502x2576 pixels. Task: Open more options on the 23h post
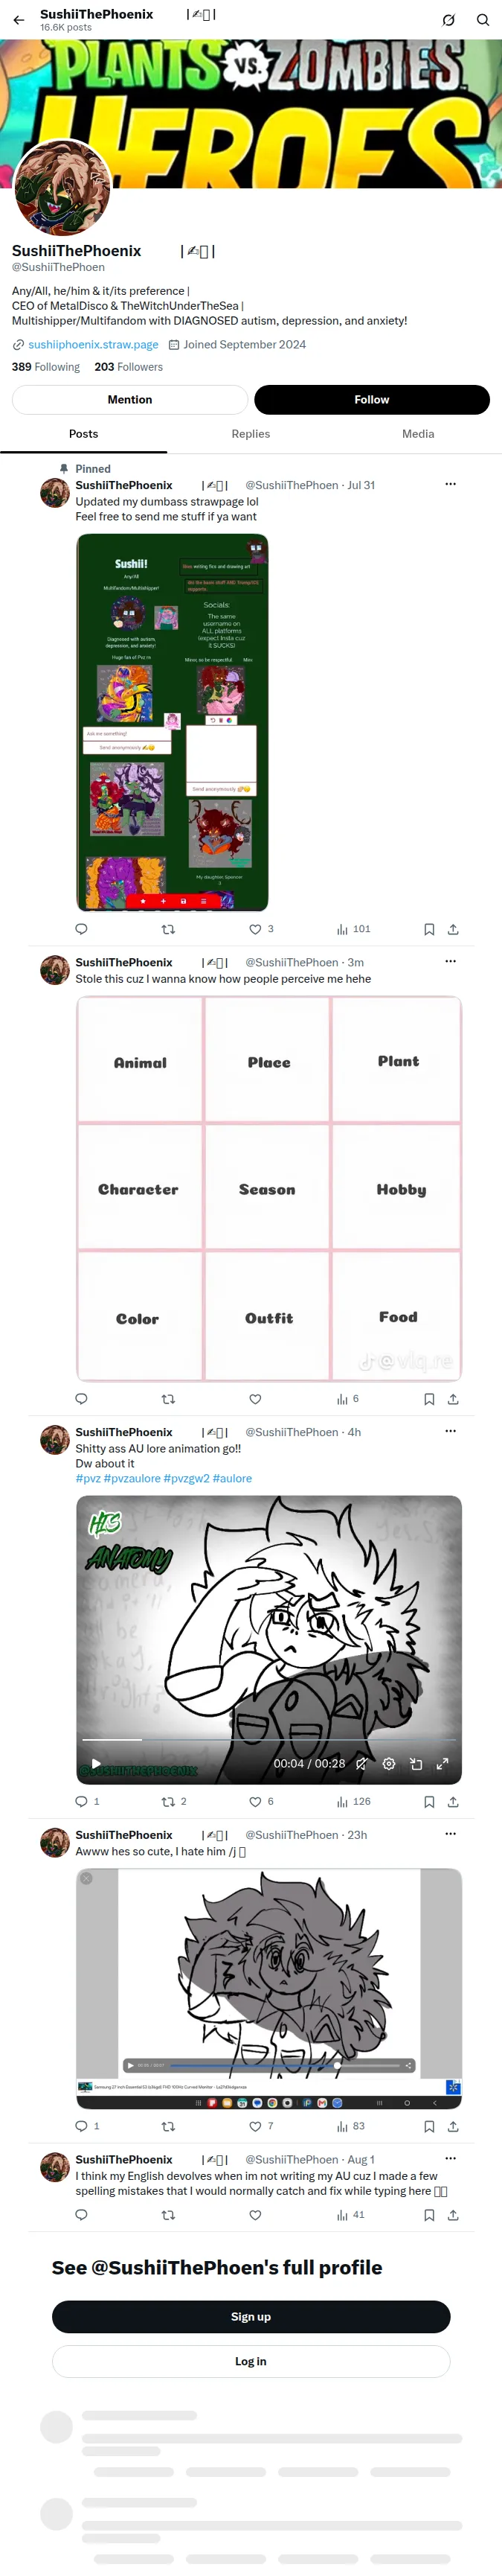pos(450,1834)
